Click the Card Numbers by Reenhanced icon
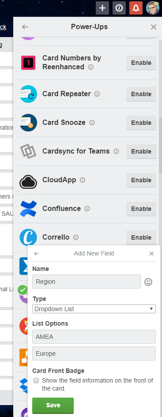 click(x=28, y=63)
